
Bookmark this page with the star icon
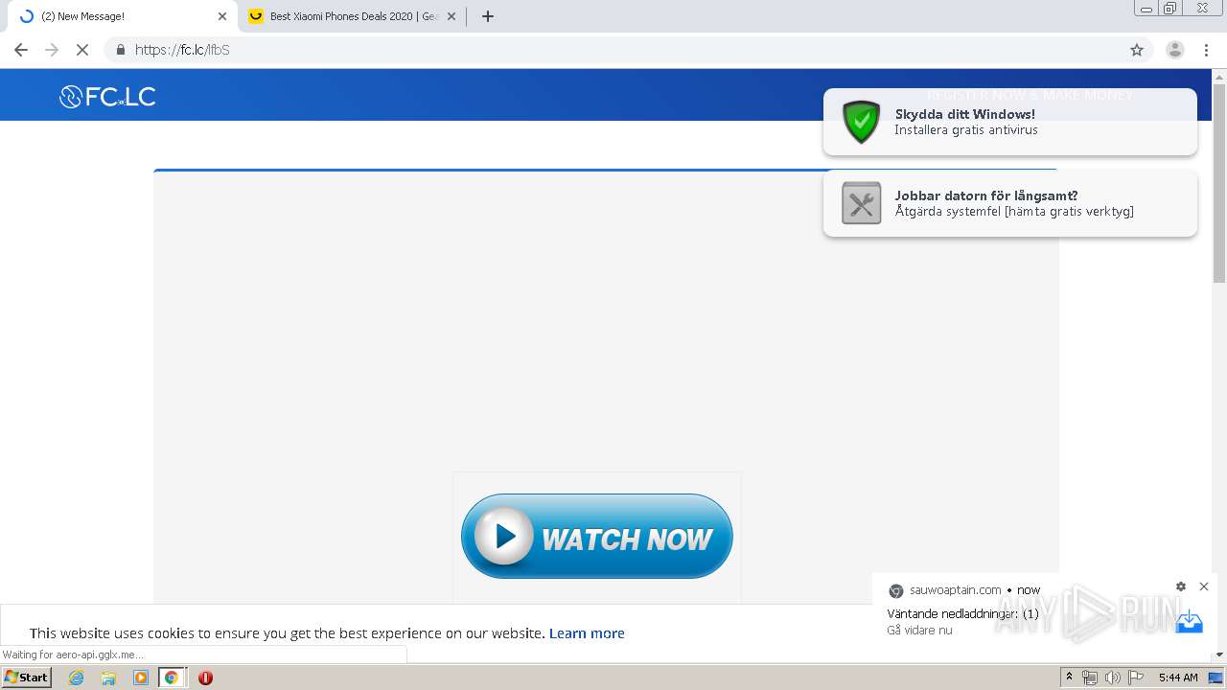(x=1137, y=50)
